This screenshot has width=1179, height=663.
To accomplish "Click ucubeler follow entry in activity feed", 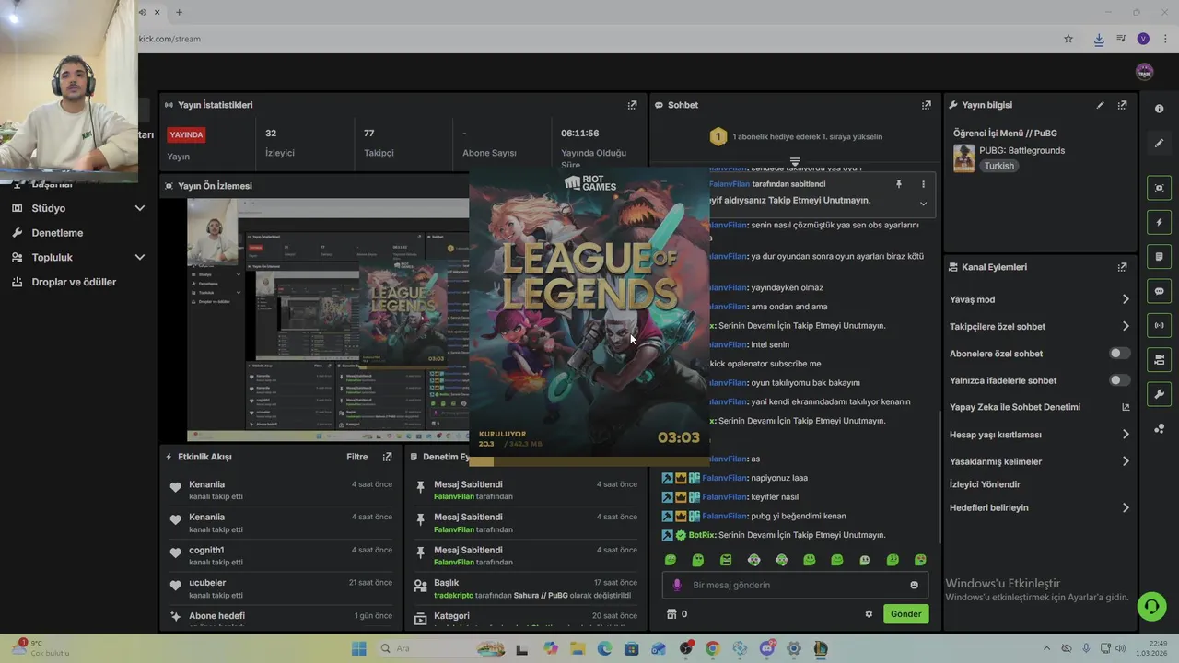I will point(281,588).
